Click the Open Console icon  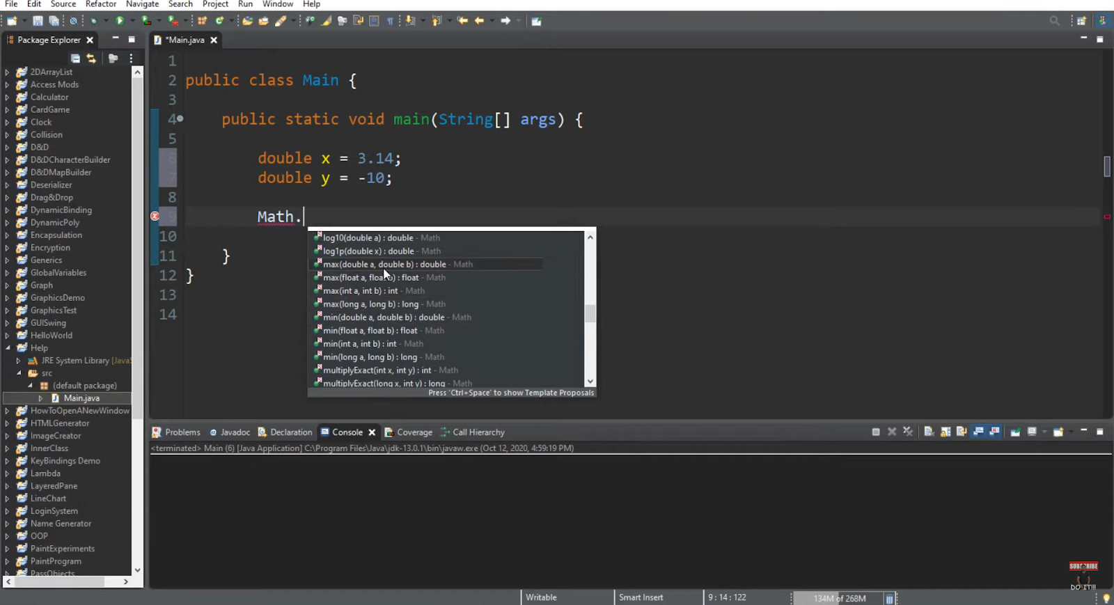pyautogui.click(x=1058, y=432)
